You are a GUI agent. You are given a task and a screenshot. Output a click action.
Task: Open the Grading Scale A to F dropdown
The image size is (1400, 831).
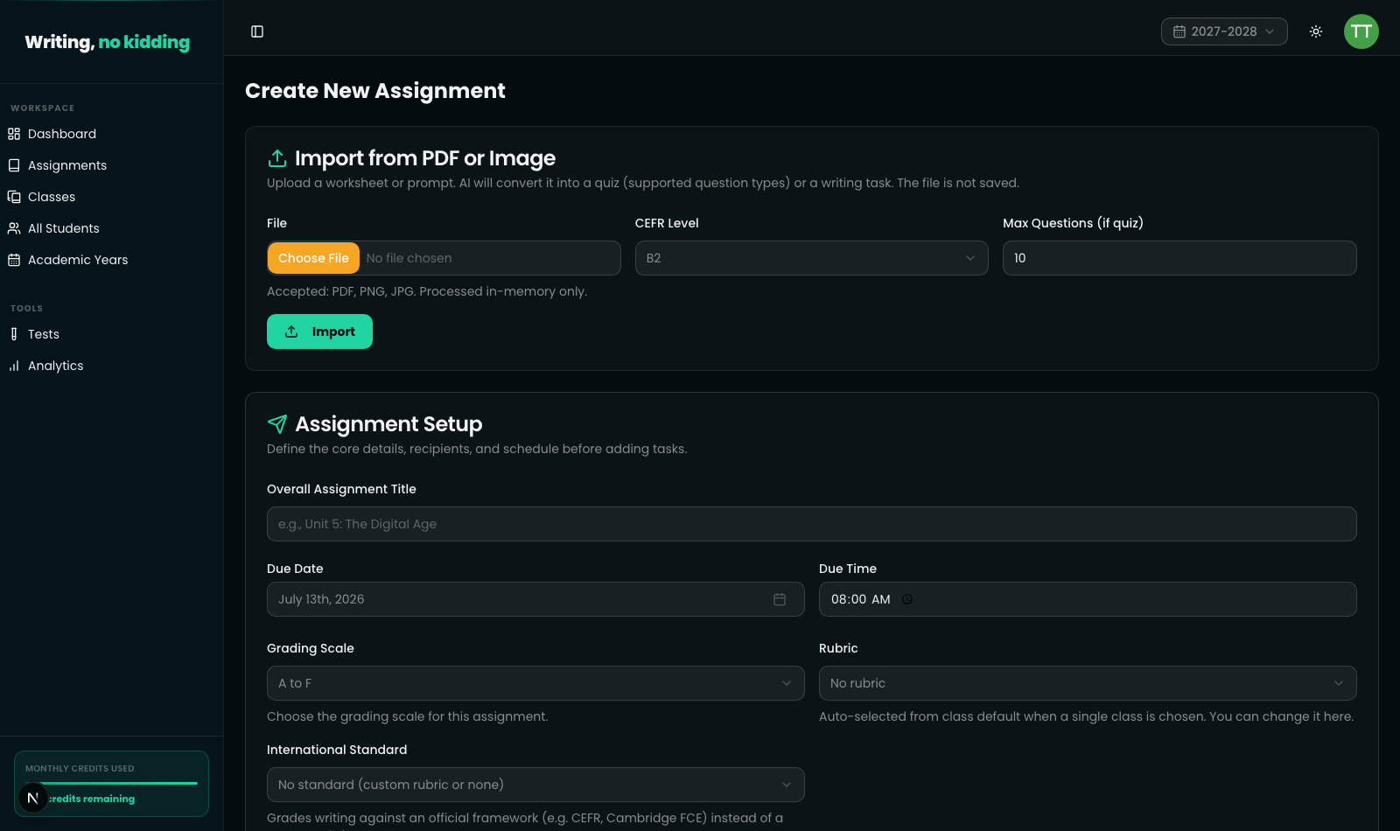tap(535, 683)
